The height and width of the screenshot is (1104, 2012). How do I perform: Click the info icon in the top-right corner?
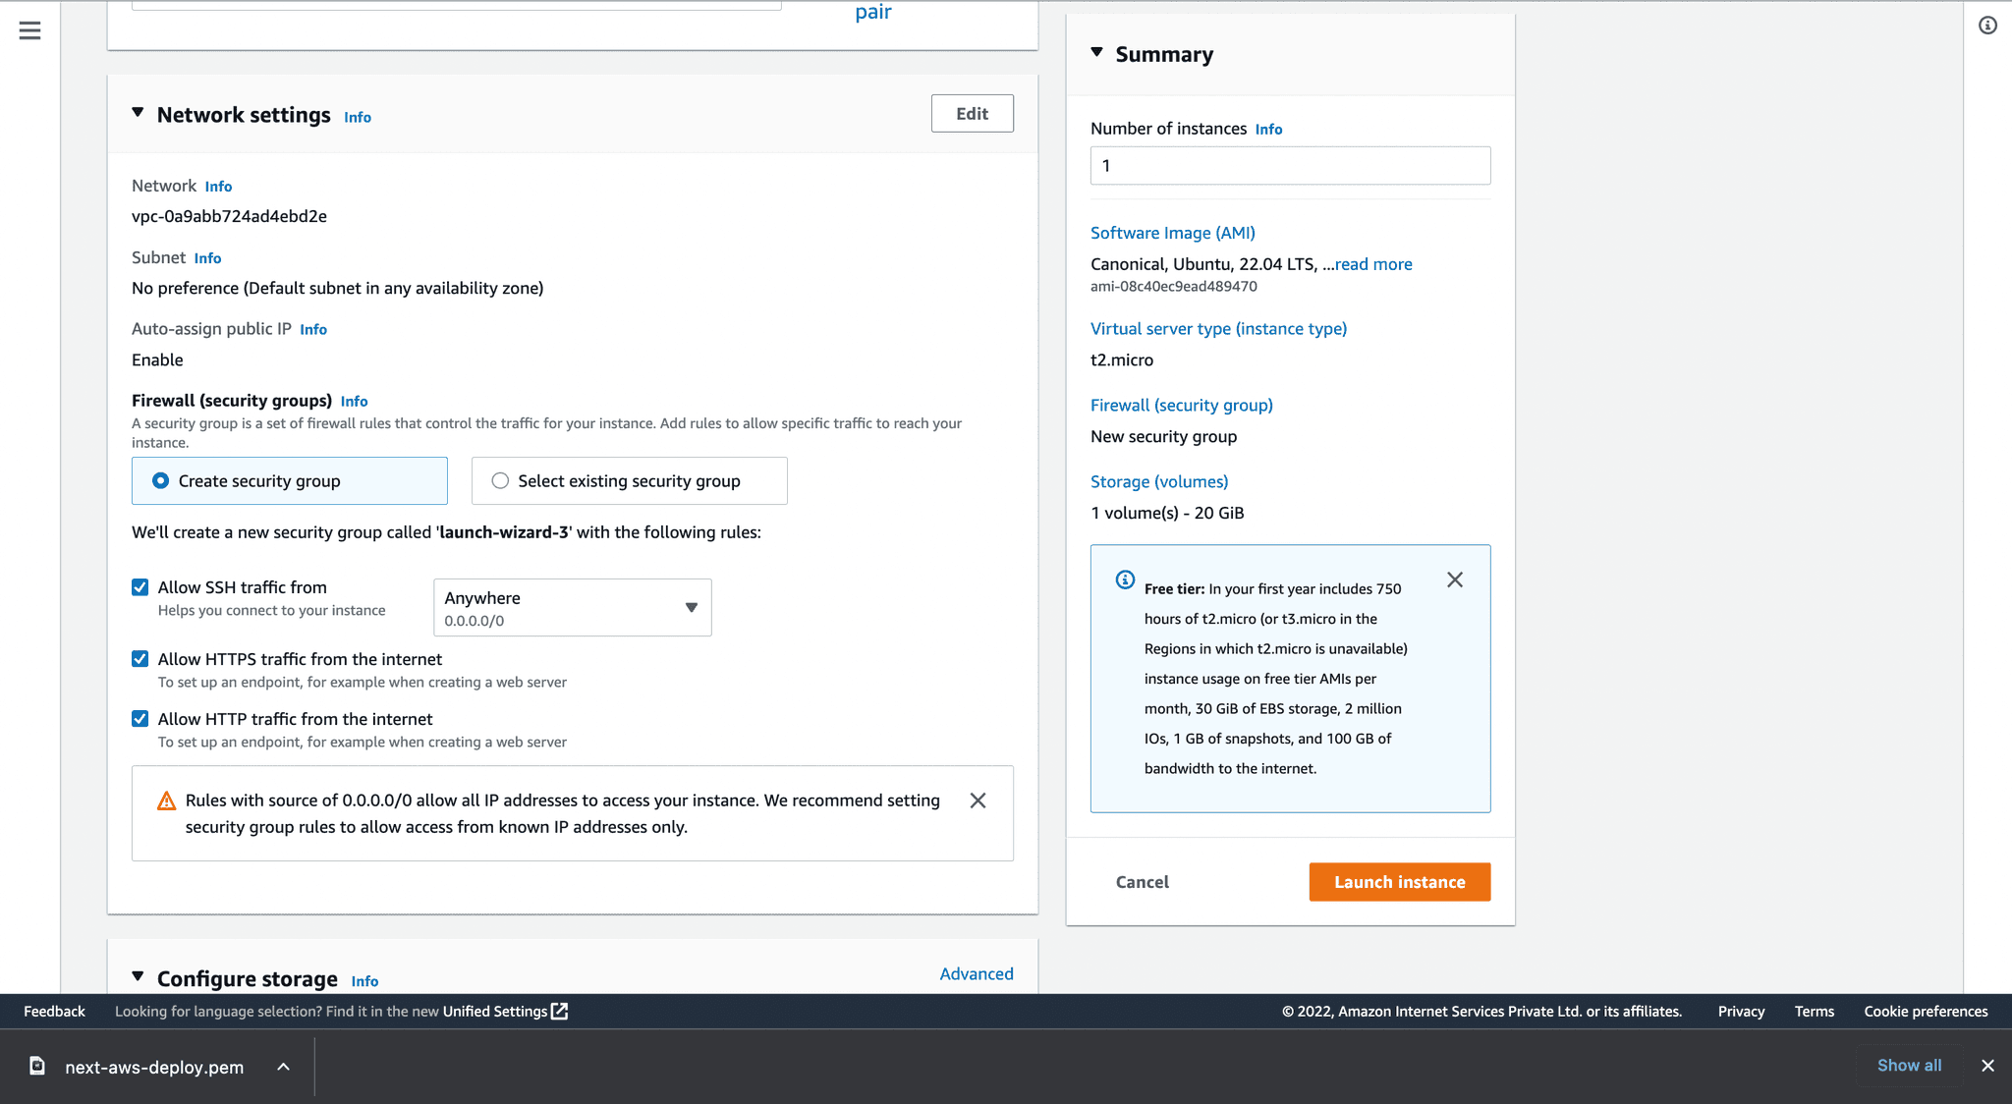click(1986, 27)
